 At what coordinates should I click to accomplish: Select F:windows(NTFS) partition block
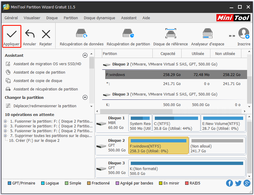(158, 145)
